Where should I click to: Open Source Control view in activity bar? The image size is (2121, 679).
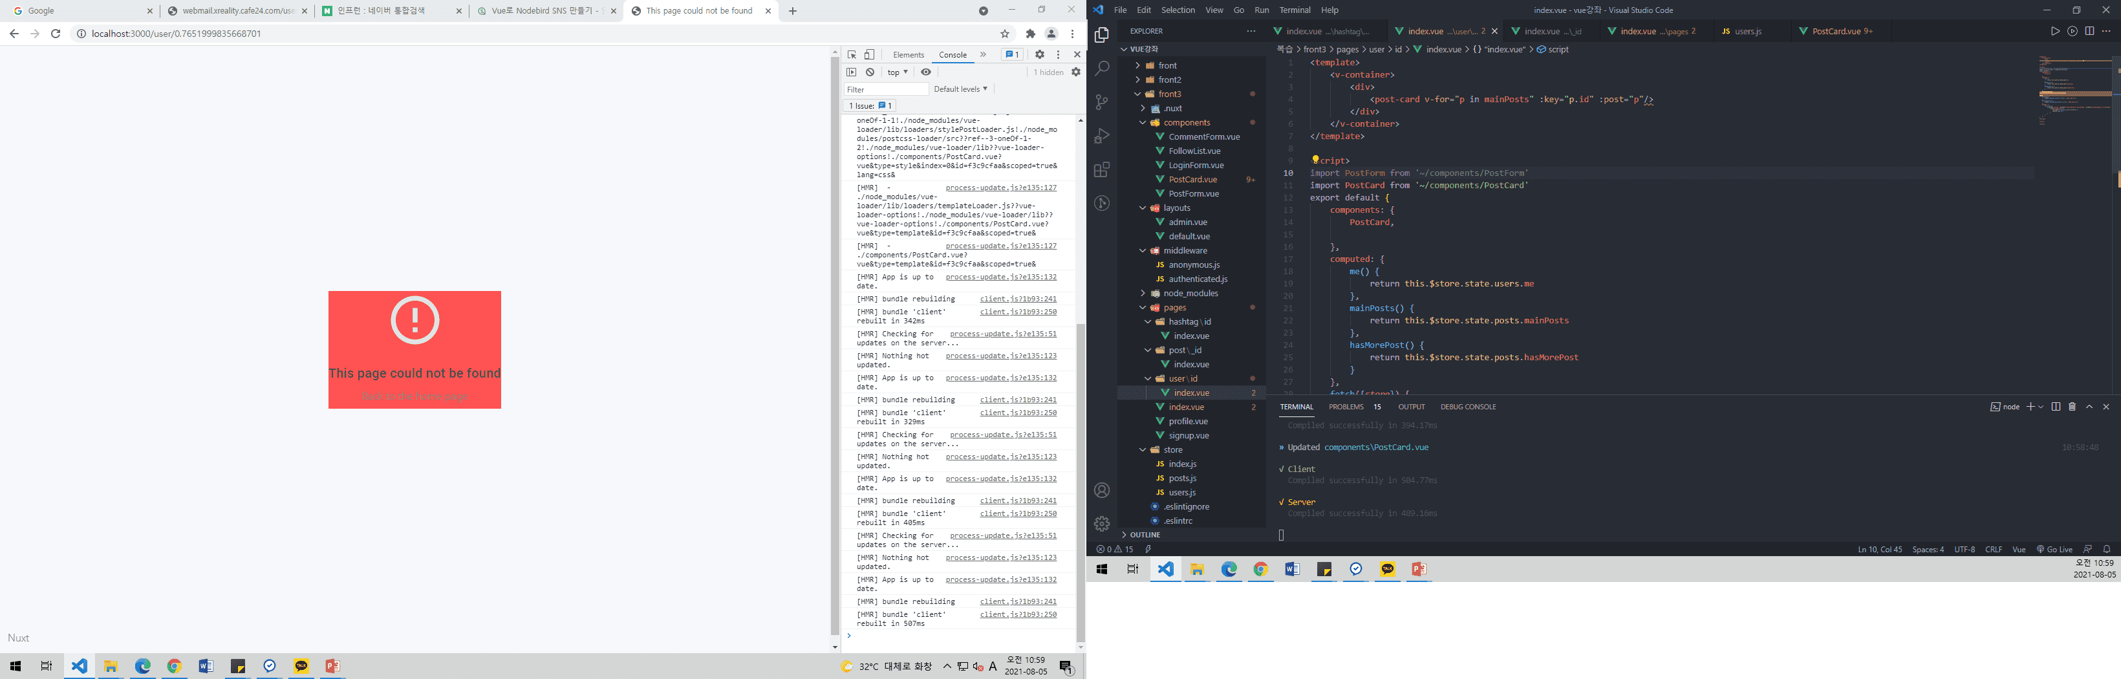tap(1102, 102)
